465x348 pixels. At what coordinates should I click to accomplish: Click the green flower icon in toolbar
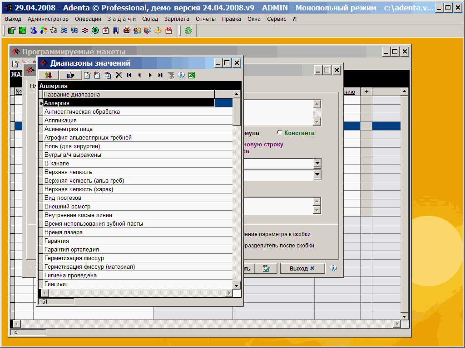pos(188,30)
